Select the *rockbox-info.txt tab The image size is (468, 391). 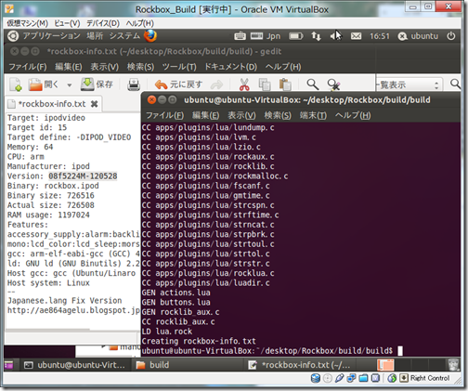coord(52,104)
